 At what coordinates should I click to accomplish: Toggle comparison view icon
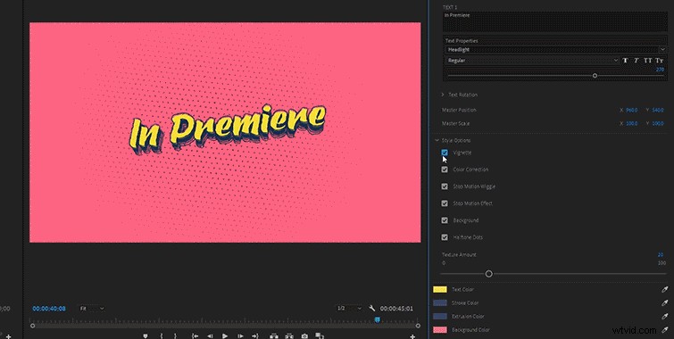(x=320, y=336)
